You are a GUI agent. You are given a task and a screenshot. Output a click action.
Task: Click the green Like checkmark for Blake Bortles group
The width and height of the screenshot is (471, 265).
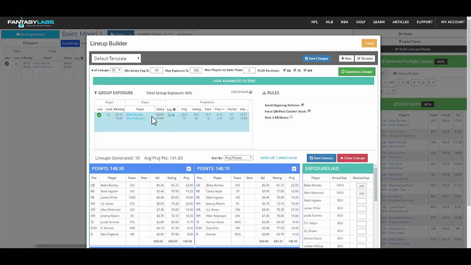[x=99, y=115]
